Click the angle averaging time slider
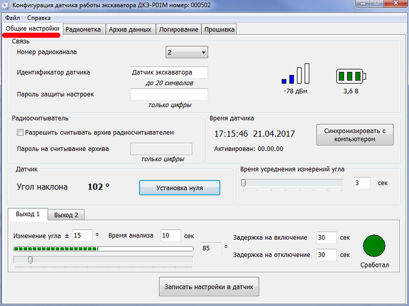The width and height of the screenshot is (409, 306). tap(292, 183)
